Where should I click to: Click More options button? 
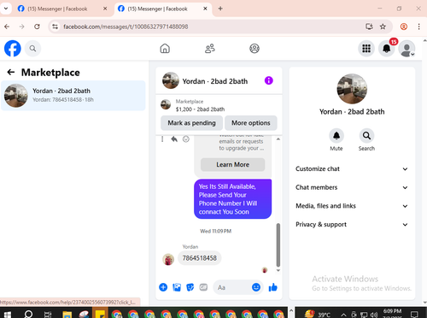coord(251,123)
